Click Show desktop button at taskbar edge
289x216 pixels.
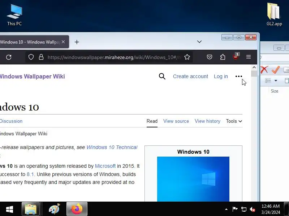286,209
